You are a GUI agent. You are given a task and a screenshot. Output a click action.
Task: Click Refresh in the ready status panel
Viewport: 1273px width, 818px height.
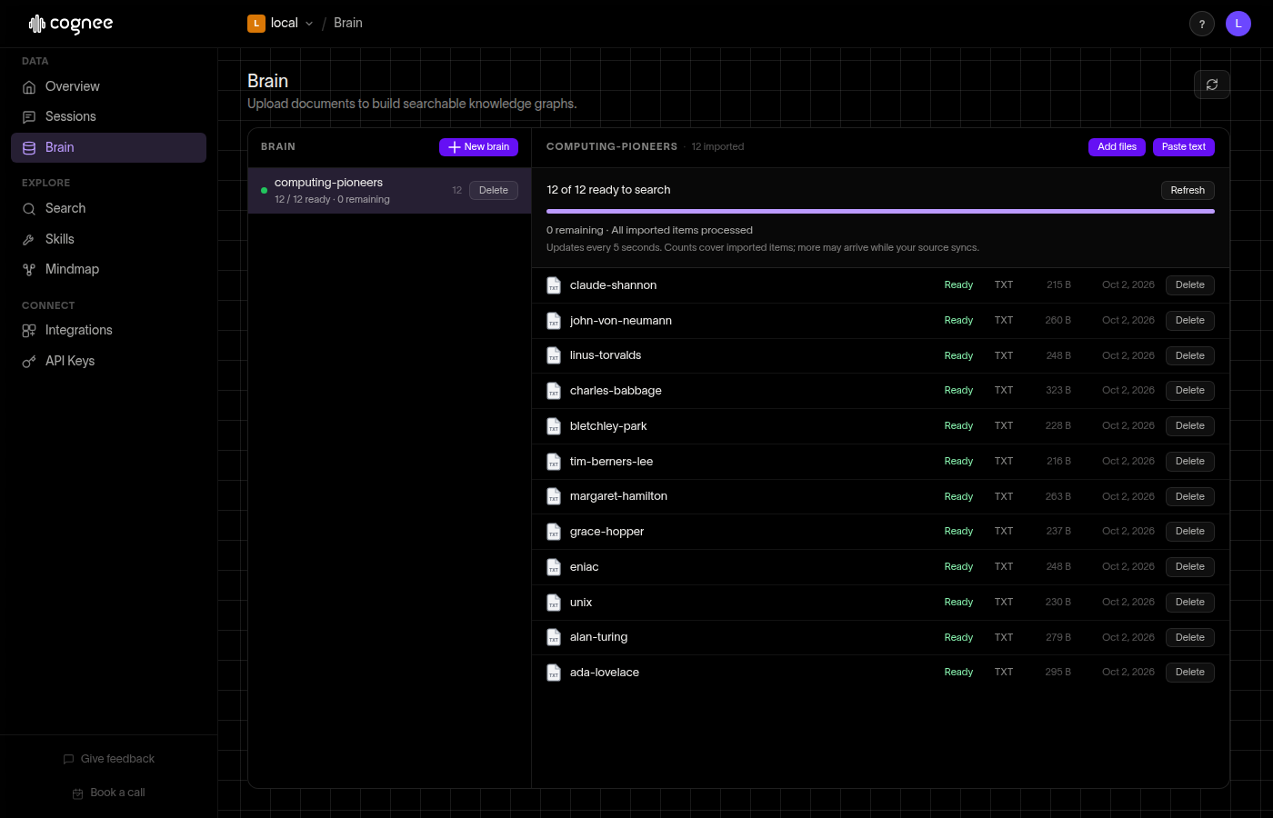click(1188, 191)
